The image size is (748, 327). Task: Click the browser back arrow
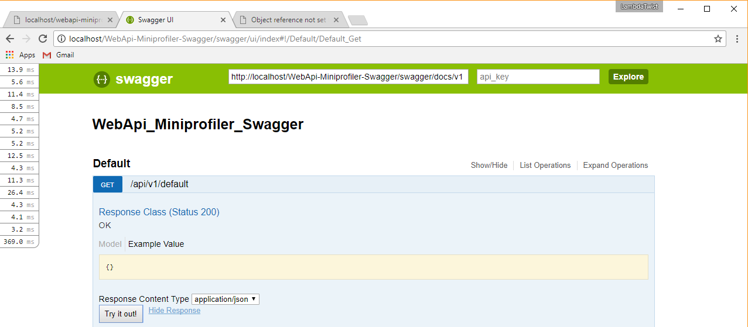(x=10, y=39)
